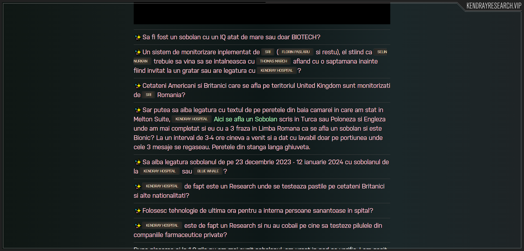Click the sparkle icon in the "pastile pe cetateni Britanici" row
This screenshot has width=524, height=251.
click(138, 186)
